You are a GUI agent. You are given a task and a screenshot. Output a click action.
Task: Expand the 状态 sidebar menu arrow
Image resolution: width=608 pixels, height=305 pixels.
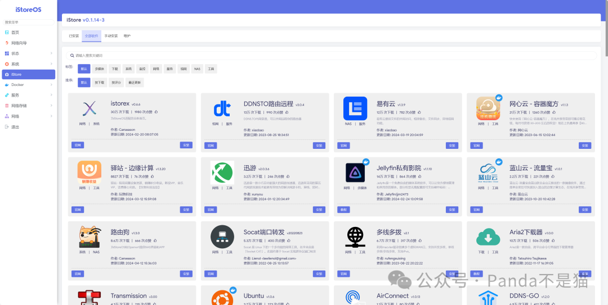pyautogui.click(x=51, y=53)
